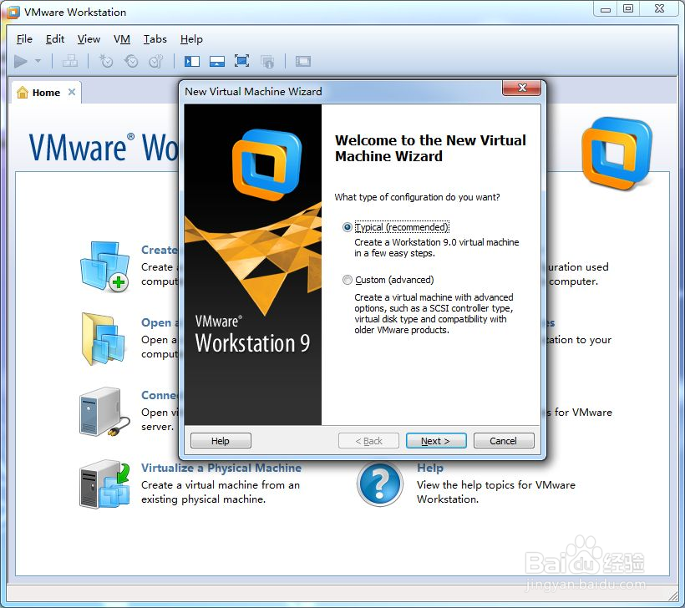Click "View the help topics for VMware Workstation." text
Viewport: 685px width, 608px height.
[x=496, y=492]
